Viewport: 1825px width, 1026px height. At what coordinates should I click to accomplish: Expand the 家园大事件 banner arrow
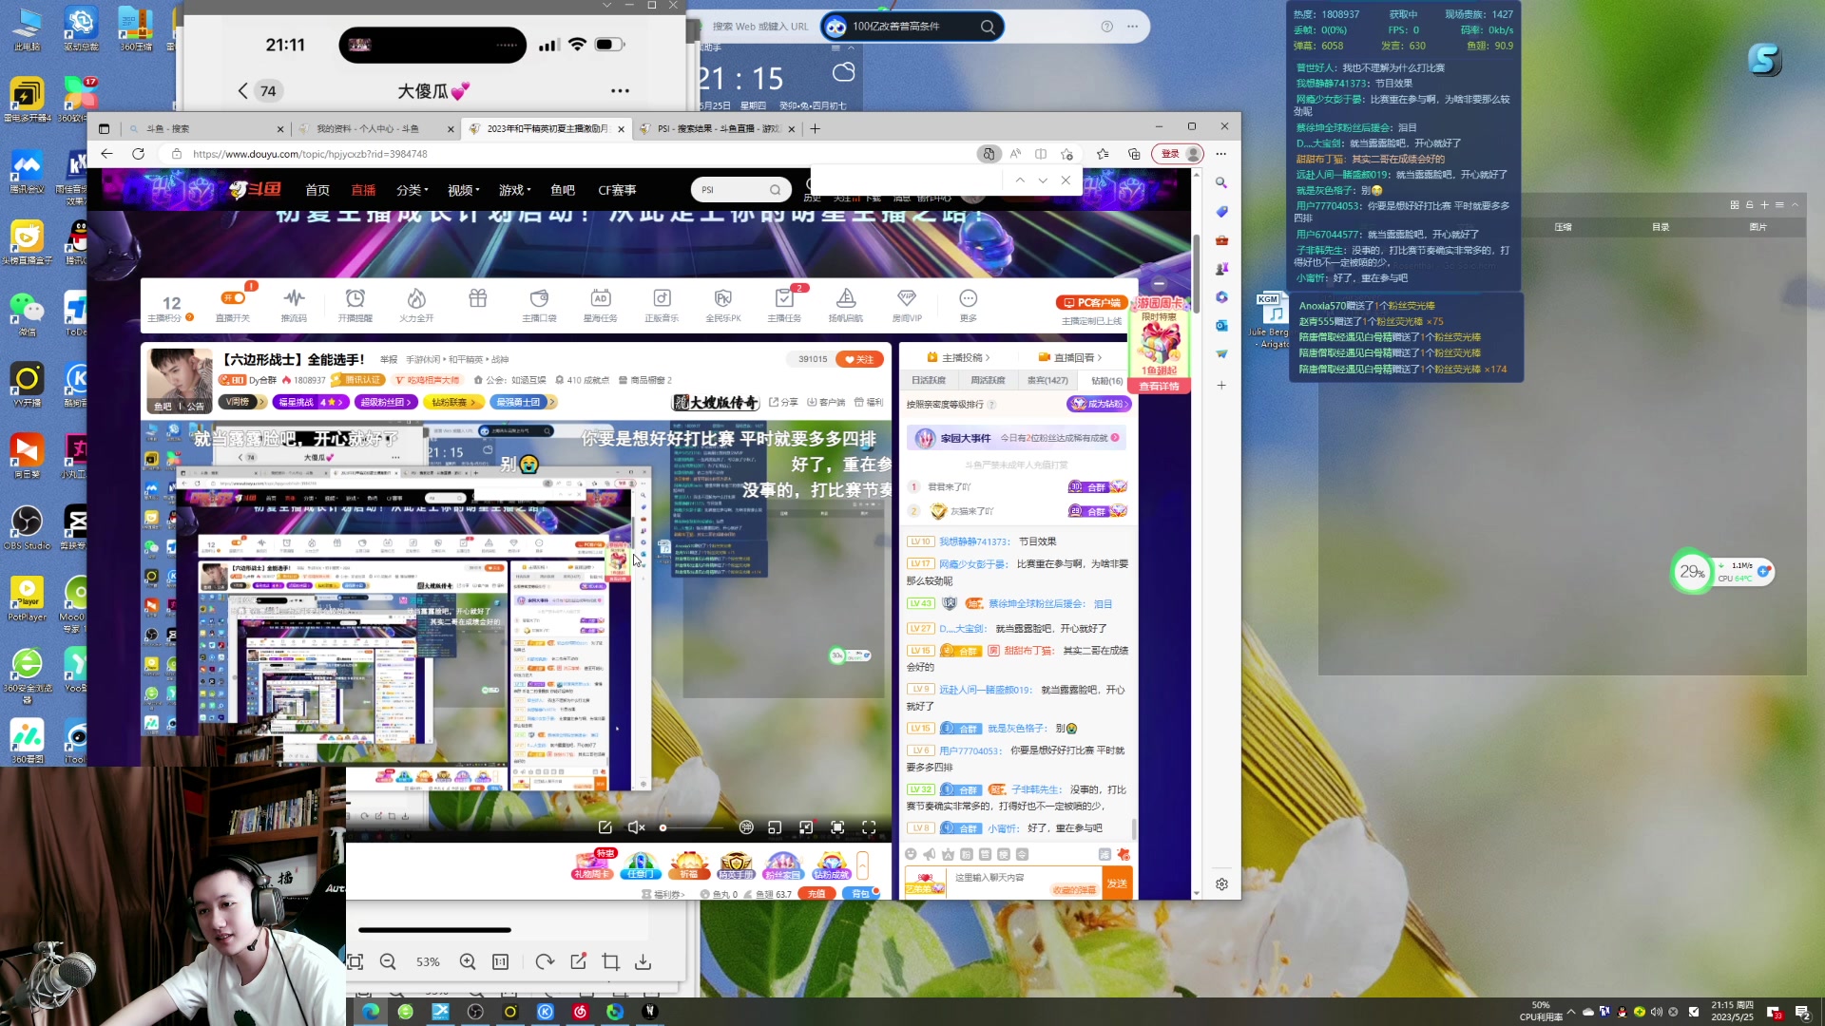(1115, 438)
